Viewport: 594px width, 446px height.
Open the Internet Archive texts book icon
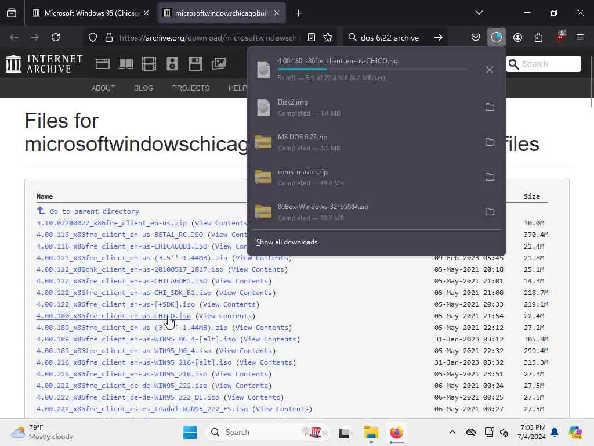click(126, 64)
